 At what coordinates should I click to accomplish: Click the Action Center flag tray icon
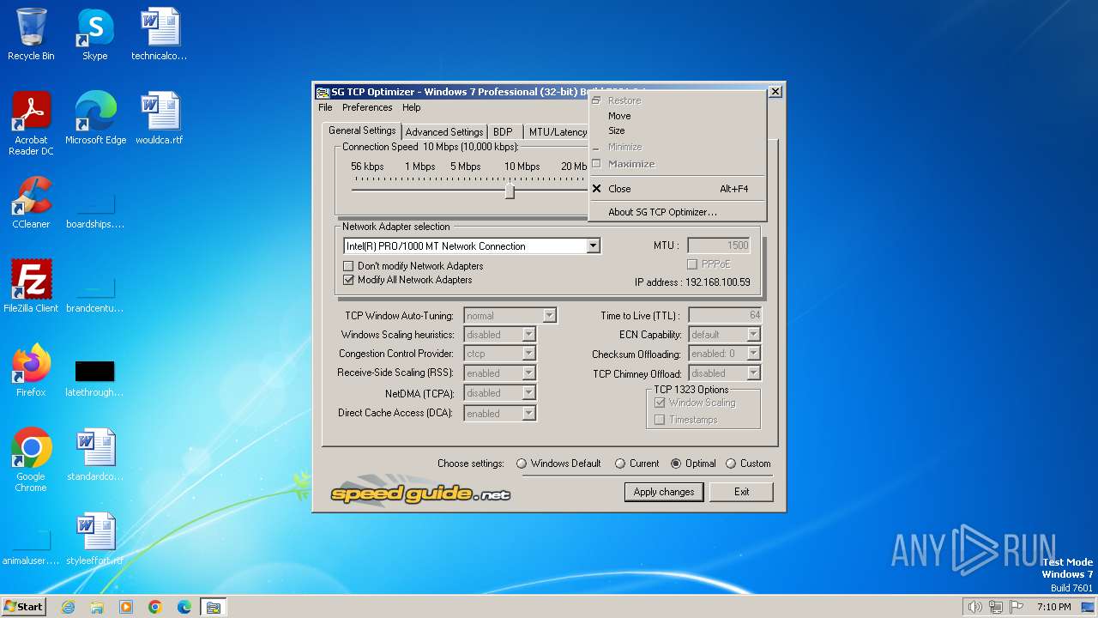coord(1016,607)
